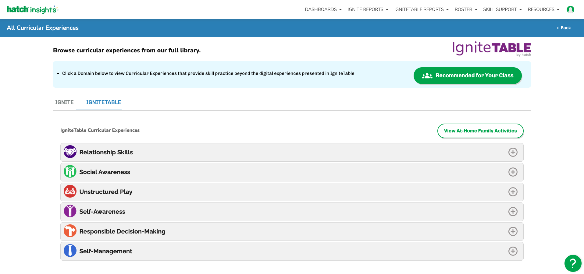Click the Social Awareness domain title
Screen dimensions: 584x274
click(x=105, y=172)
